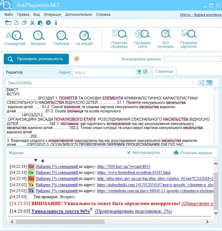Switch to page layout view icon
Viewport: 222px width, 231px height.
(x=210, y=83)
